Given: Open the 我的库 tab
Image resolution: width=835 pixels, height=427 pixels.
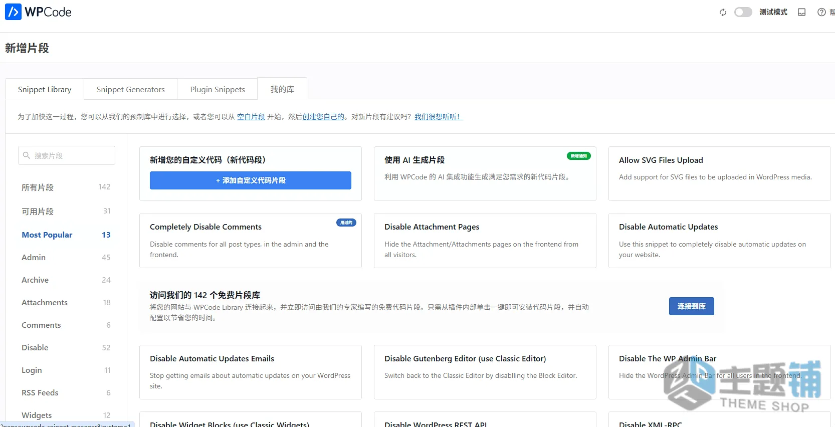Looking at the screenshot, I should coord(282,89).
